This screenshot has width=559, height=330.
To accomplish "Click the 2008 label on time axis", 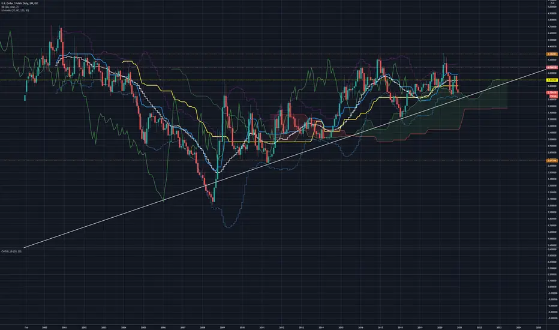I will [203, 327].
